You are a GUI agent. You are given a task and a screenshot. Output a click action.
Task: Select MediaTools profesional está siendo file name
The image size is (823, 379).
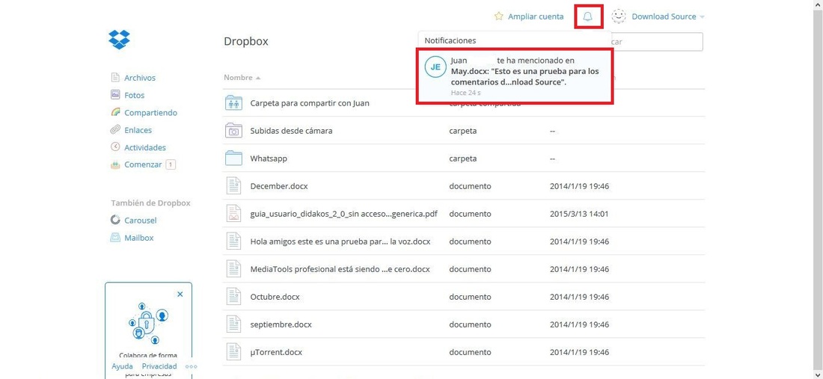tap(340, 269)
